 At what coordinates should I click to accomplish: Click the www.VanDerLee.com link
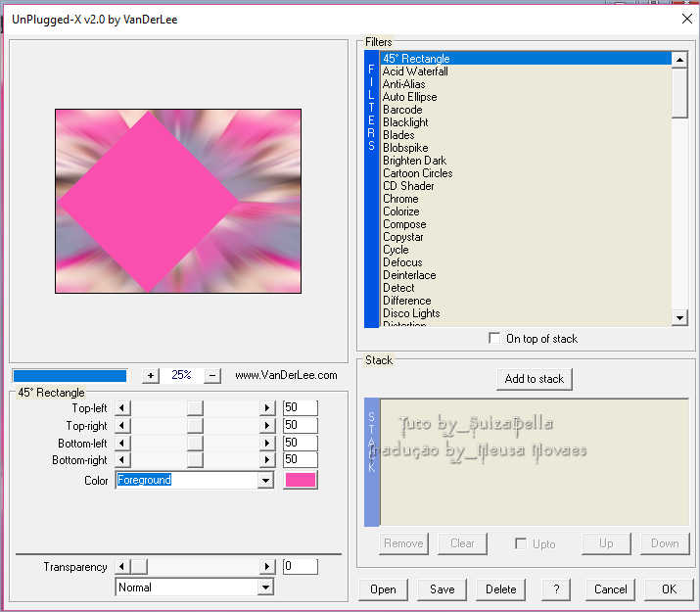286,375
